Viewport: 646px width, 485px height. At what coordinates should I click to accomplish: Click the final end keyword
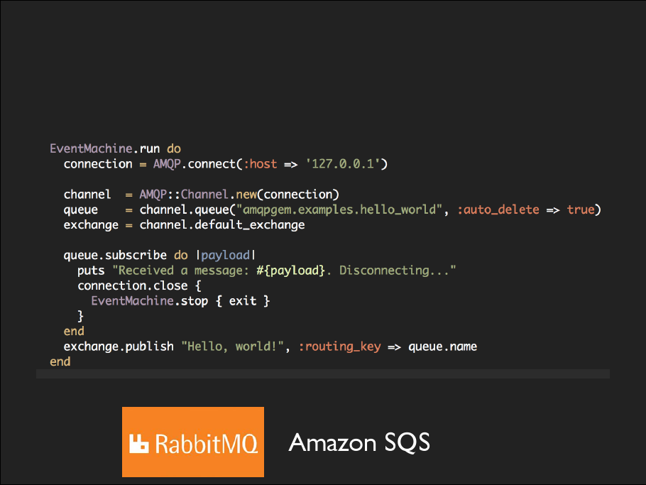pyautogui.click(x=60, y=361)
